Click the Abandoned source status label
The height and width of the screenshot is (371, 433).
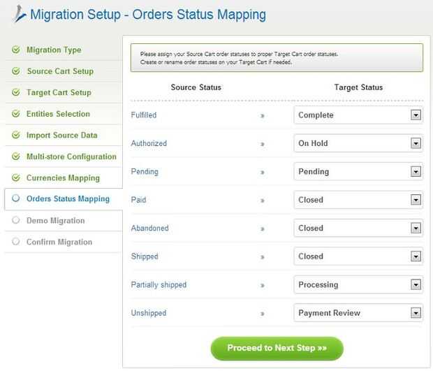(x=149, y=228)
